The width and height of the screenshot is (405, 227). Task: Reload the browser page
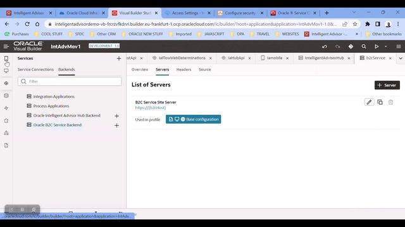27,24
